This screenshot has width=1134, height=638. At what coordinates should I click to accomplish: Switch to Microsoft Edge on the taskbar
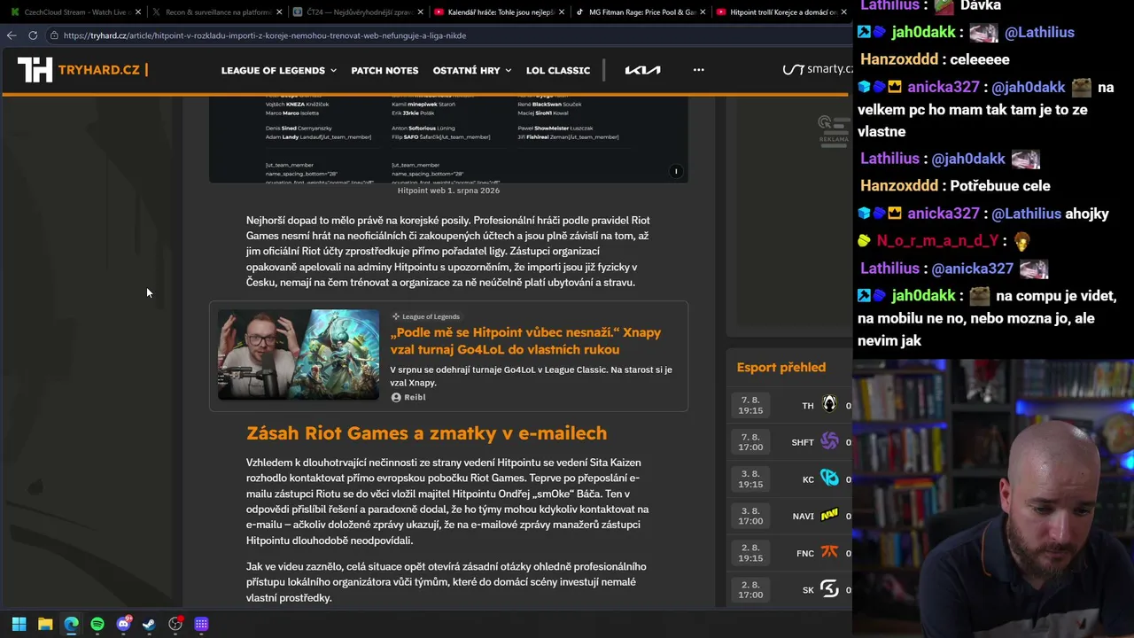pyautogui.click(x=72, y=624)
